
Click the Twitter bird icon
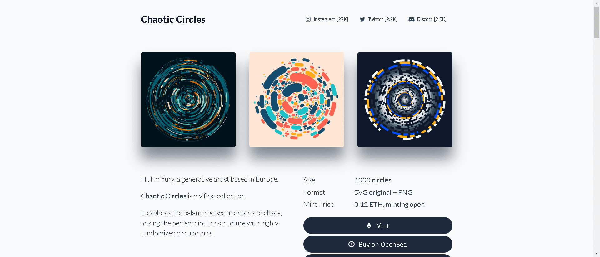(362, 19)
